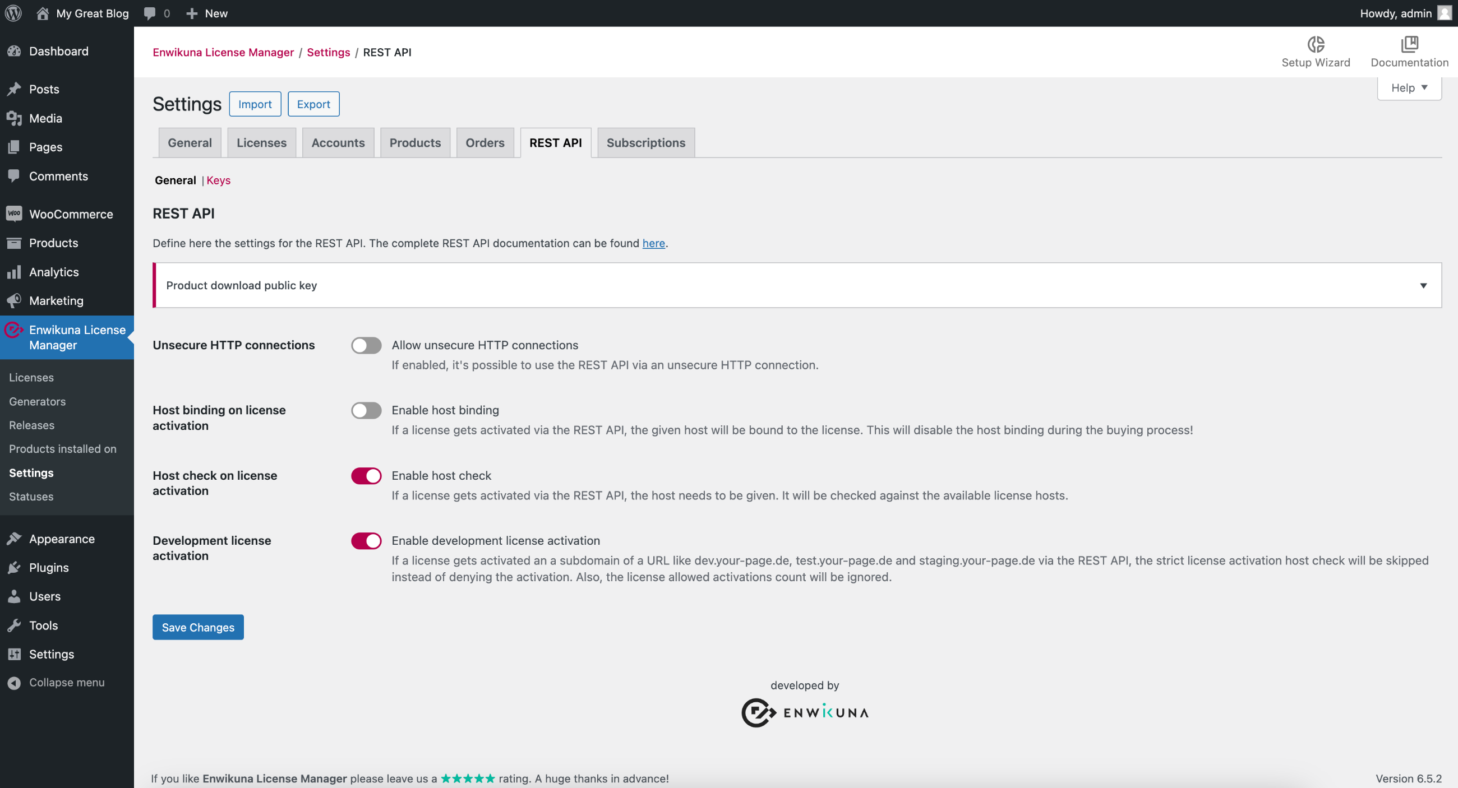Click the sidebar Settings sliders icon
This screenshot has width=1458, height=788.
point(14,654)
